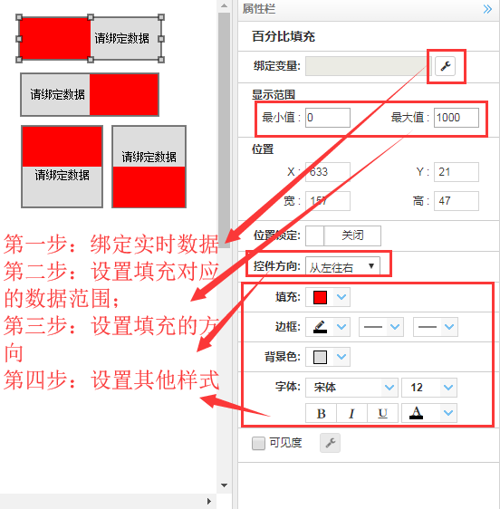
Task: Toggle the 位置锁定 switch showing 关闭
Action: (343, 235)
